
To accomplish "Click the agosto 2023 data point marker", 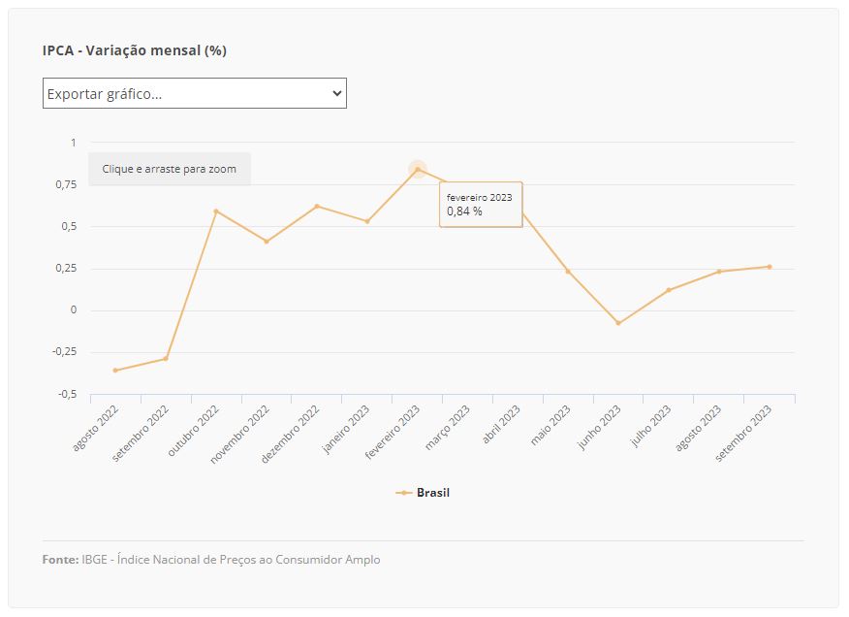I will tap(719, 272).
